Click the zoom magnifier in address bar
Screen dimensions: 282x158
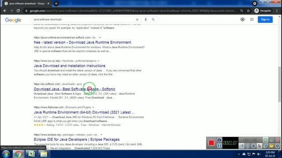click(x=242, y=11)
